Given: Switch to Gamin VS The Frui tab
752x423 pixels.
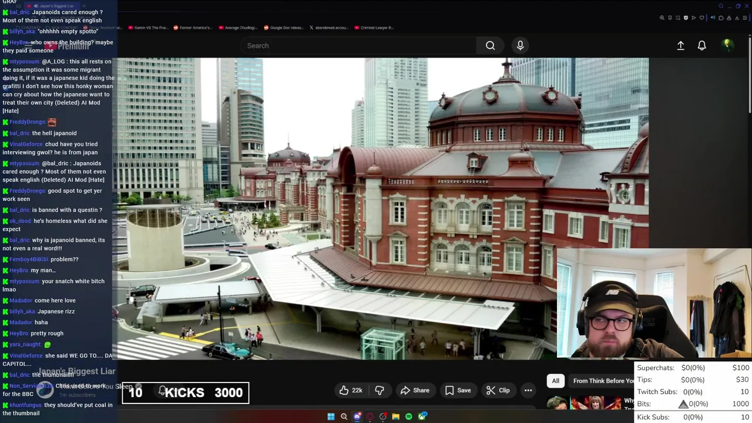Looking at the screenshot, I should (x=147, y=28).
